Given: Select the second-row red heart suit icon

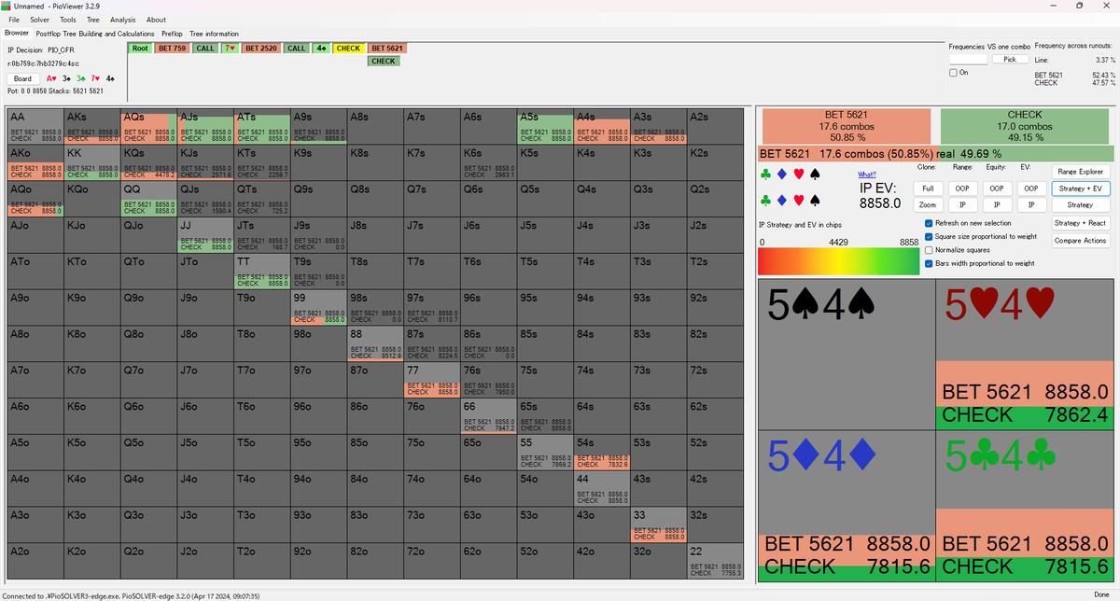Looking at the screenshot, I should [x=798, y=201].
